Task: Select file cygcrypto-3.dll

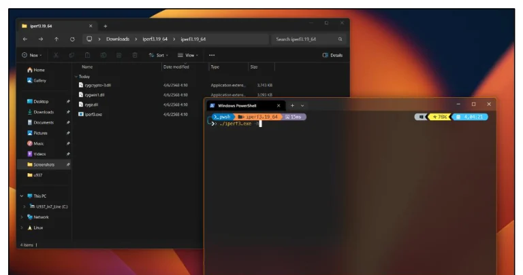Action: (98, 85)
